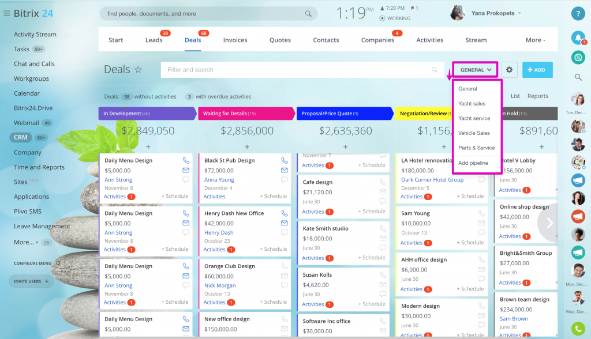Add a deal in the Waiting for Details column
The width and height of the screenshot is (591, 339).
click(x=247, y=146)
